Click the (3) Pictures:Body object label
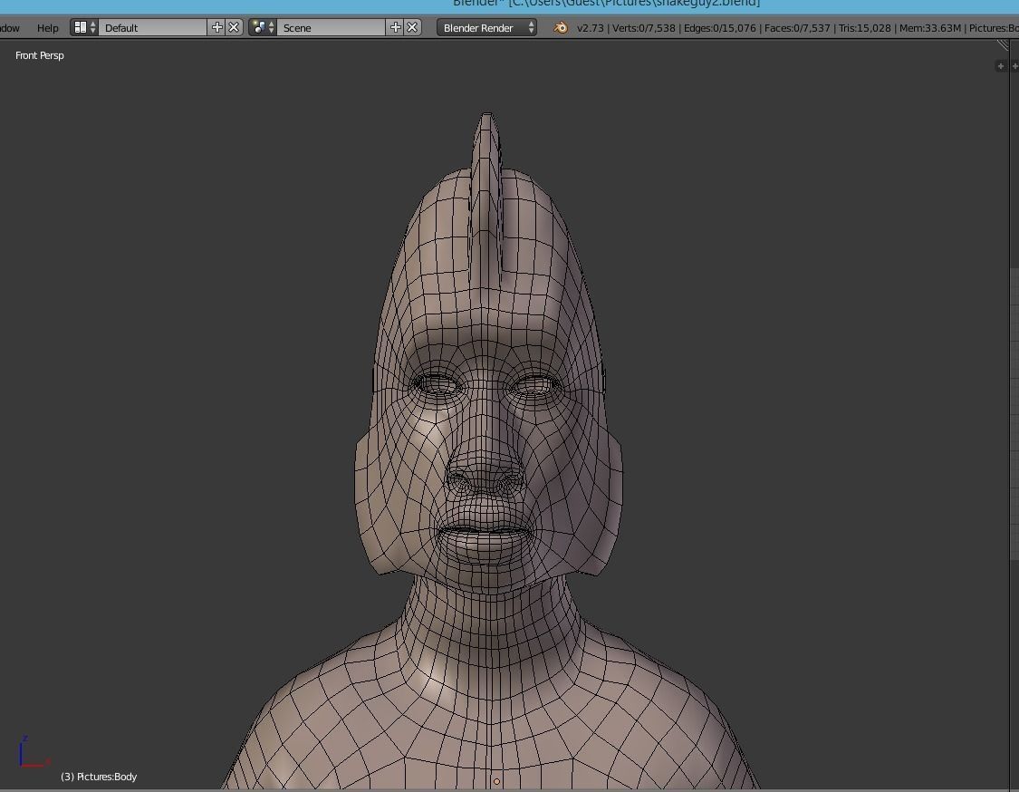Viewport: 1019px width, 792px height. click(x=99, y=777)
